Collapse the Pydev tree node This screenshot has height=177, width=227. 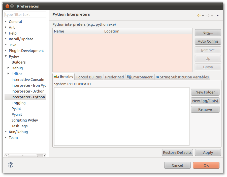tap(6, 56)
